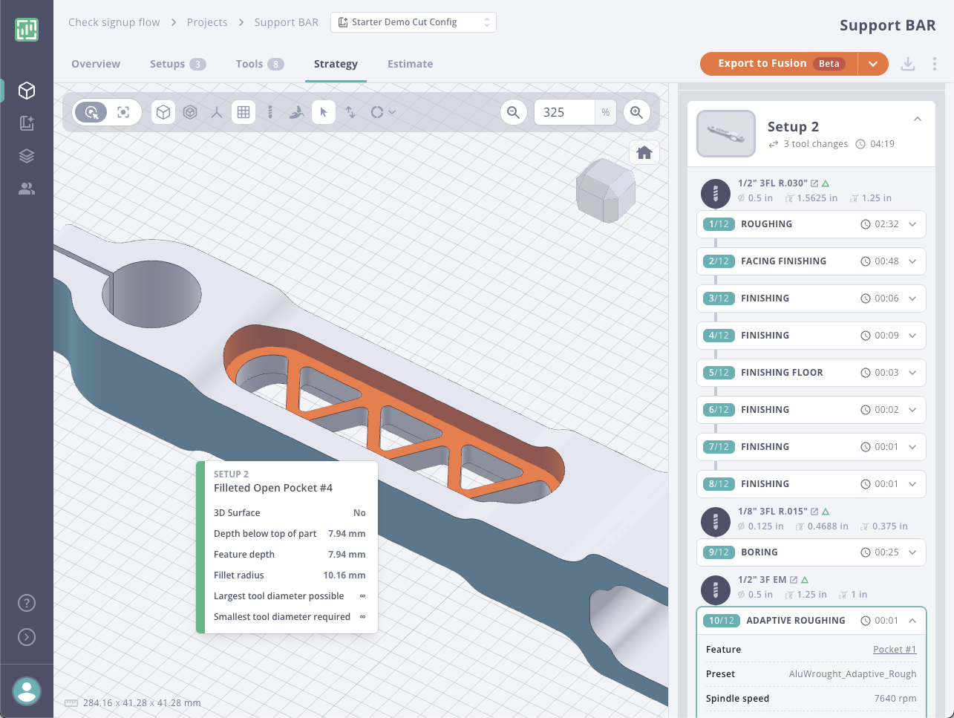The height and width of the screenshot is (718, 954).
Task: Open the Pocket #1 feature link
Action: point(895,649)
